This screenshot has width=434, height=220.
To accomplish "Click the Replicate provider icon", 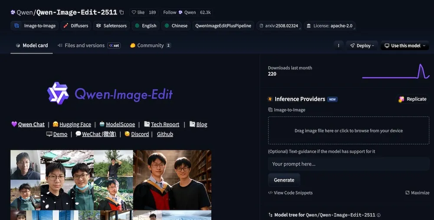I will pos(401,99).
